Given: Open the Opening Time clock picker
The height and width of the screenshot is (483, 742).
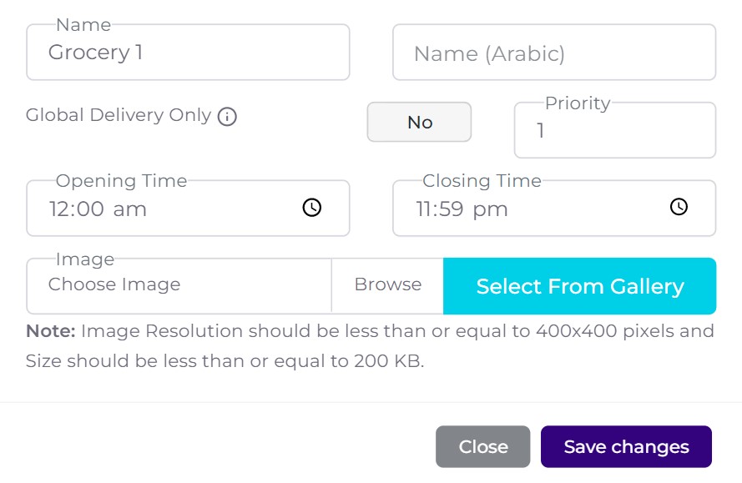Looking at the screenshot, I should pos(311,208).
